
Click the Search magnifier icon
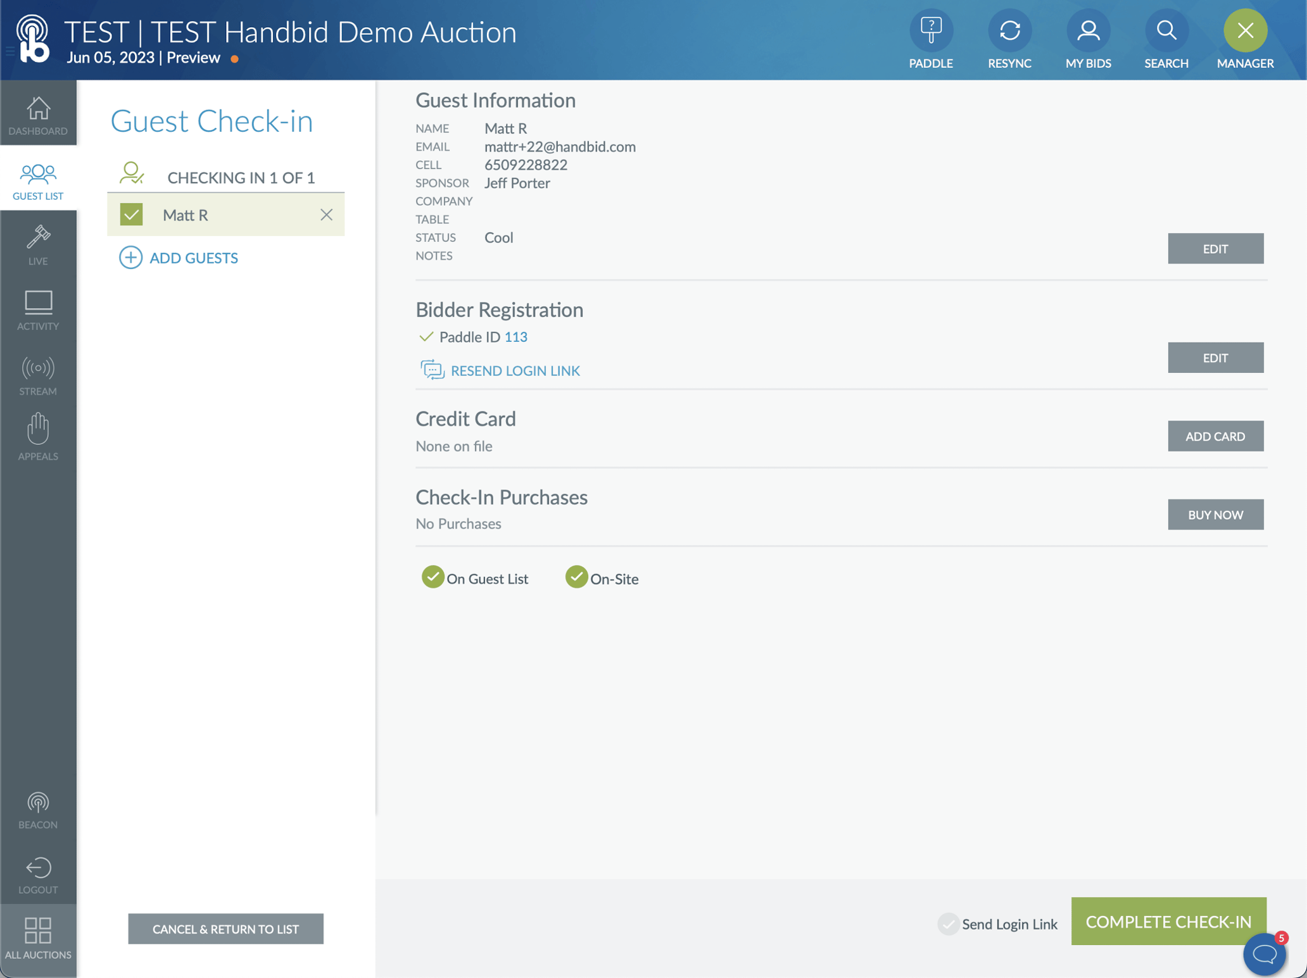click(x=1166, y=30)
